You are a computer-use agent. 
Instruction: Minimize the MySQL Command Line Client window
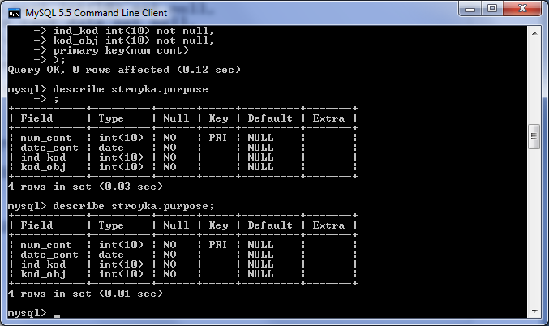pyautogui.click(x=470, y=9)
